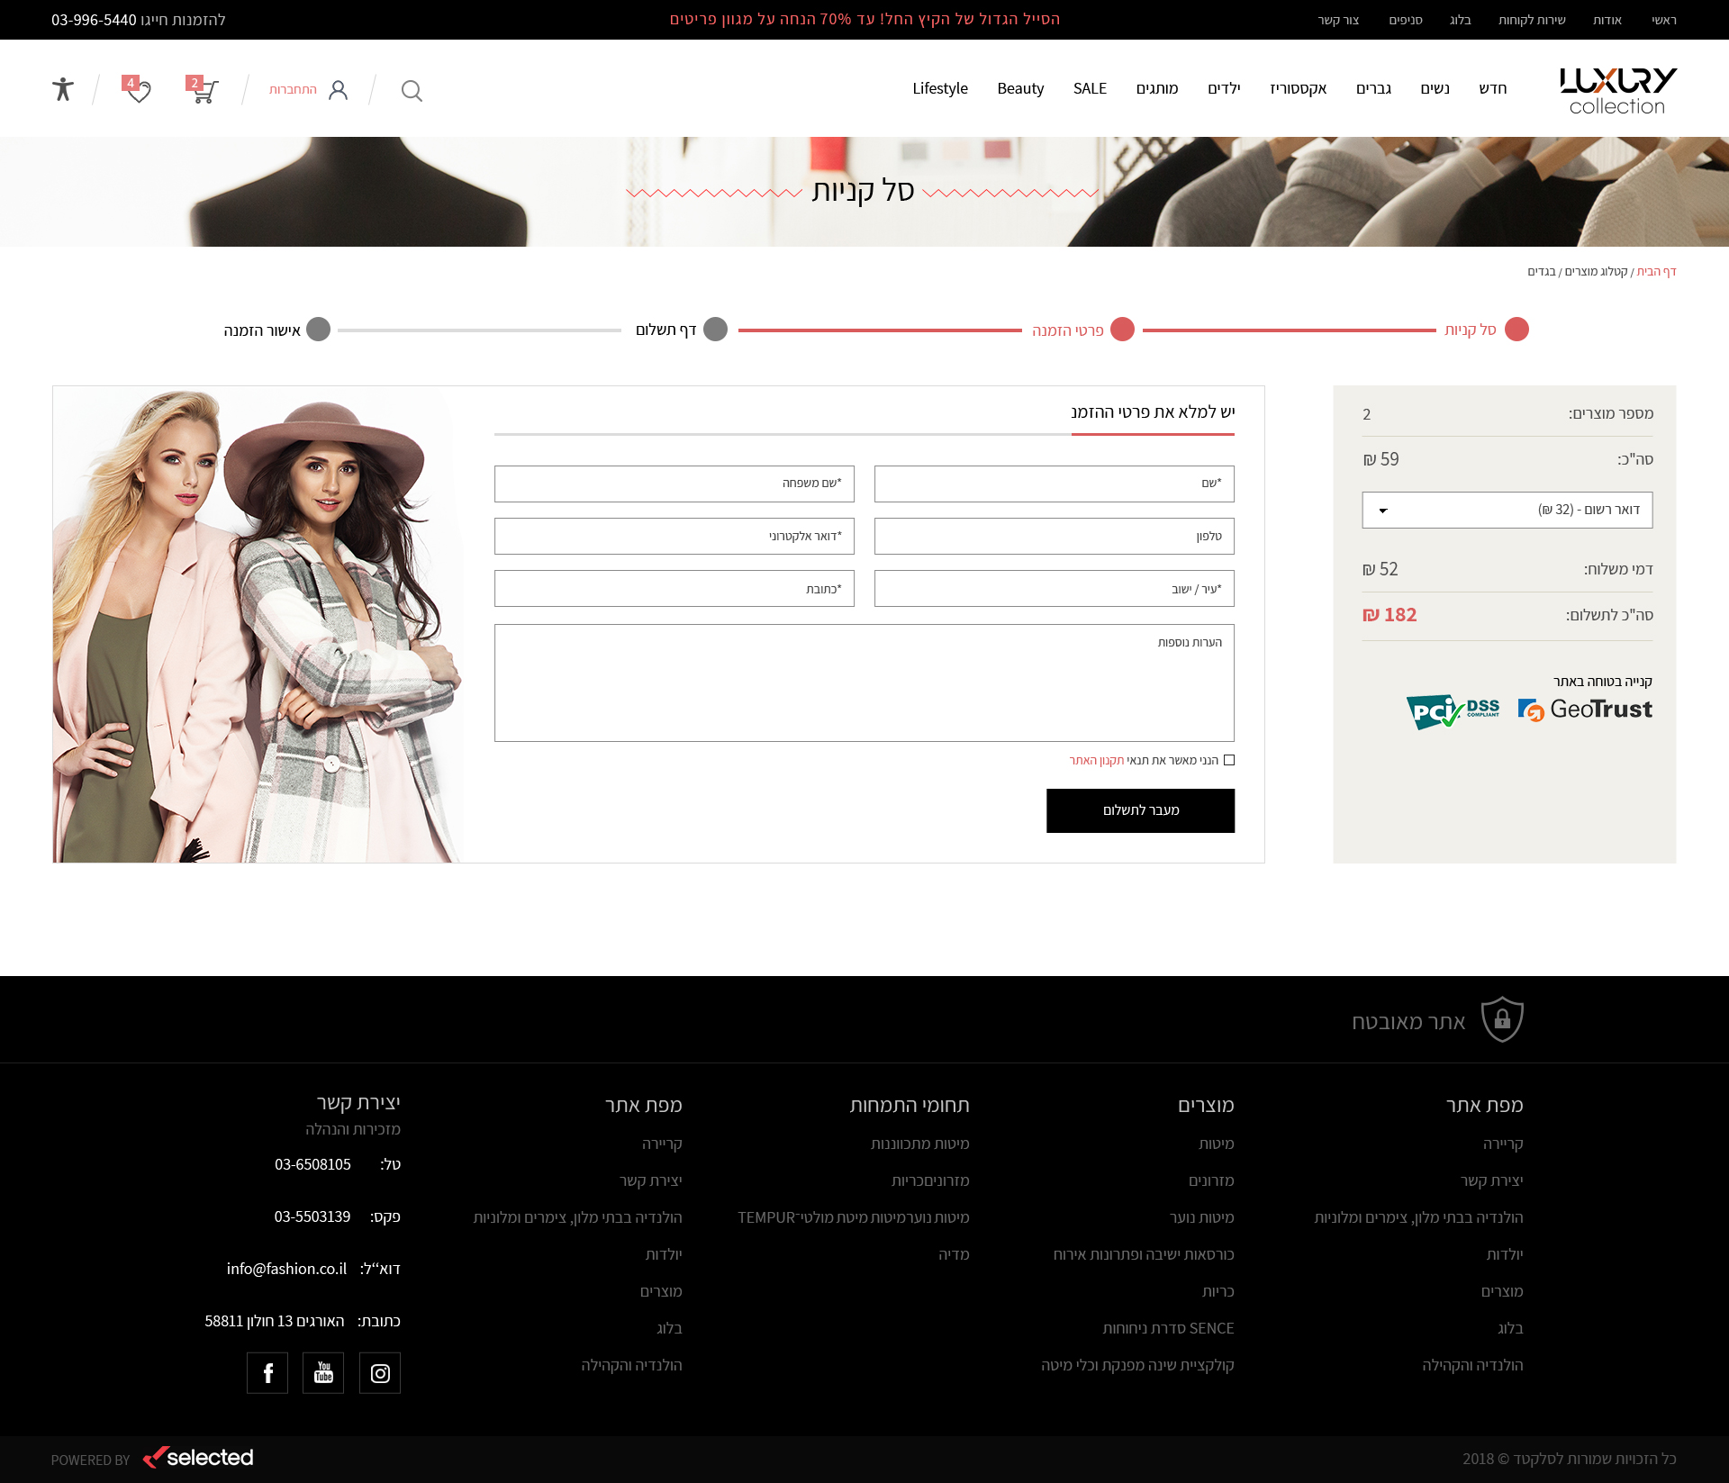Click the accessibility figure icon
1729x1483 pixels.
coord(63,89)
